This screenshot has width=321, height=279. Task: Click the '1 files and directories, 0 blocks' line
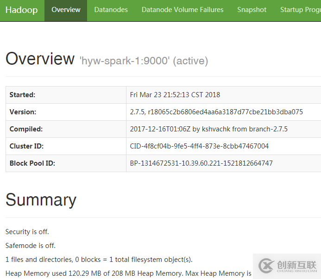[x=99, y=260]
